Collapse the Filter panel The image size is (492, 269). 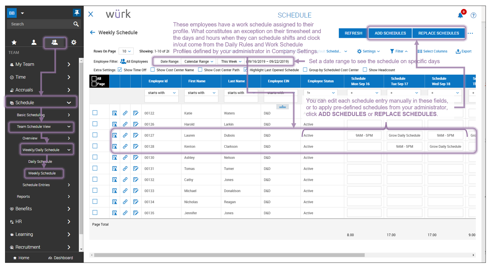[x=399, y=51]
